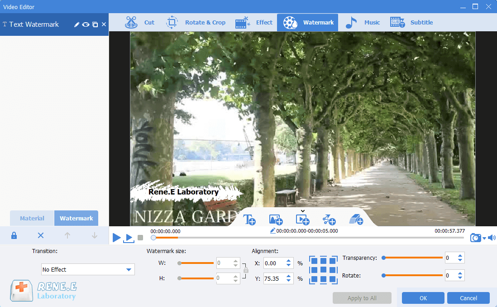
Task: Click the Cancel button
Action: pos(468,298)
